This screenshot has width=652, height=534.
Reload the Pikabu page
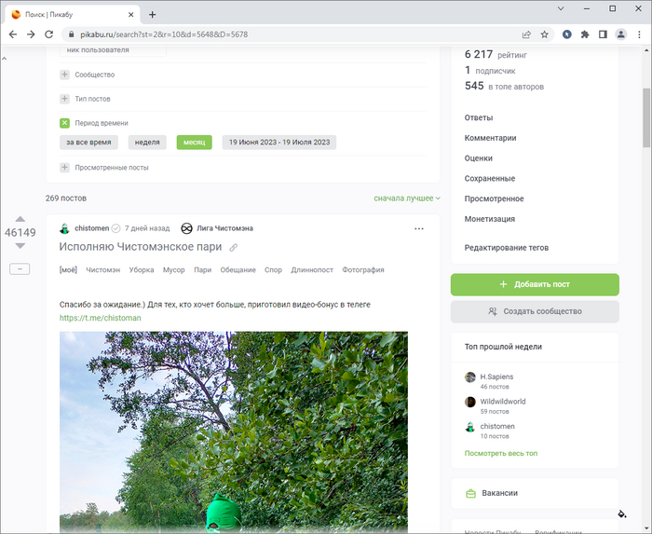pos(49,34)
